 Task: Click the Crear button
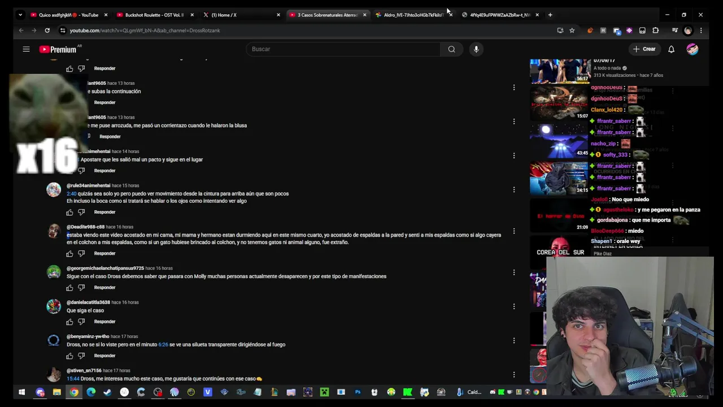[644, 49]
